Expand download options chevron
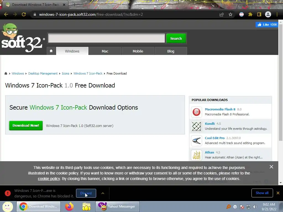 [103, 193]
